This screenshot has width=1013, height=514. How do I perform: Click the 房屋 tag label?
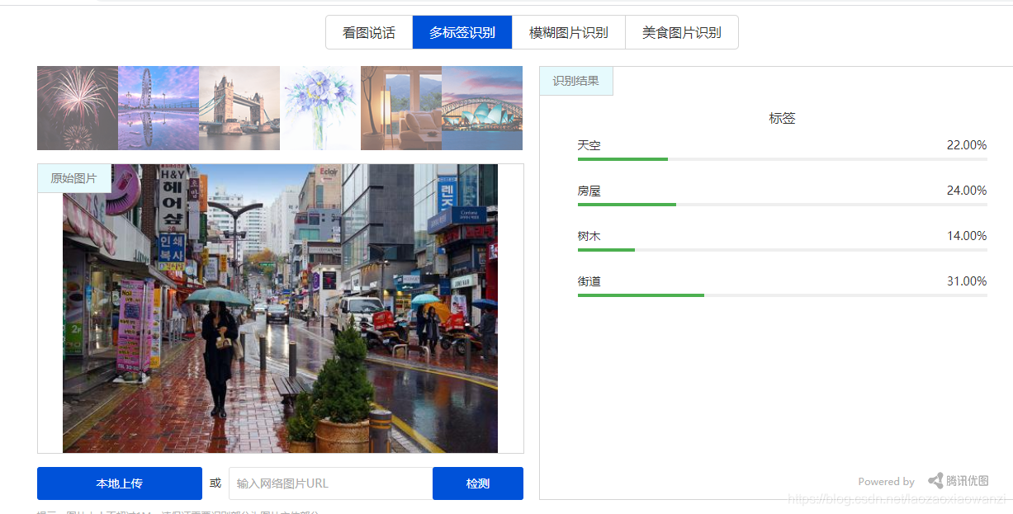(589, 191)
